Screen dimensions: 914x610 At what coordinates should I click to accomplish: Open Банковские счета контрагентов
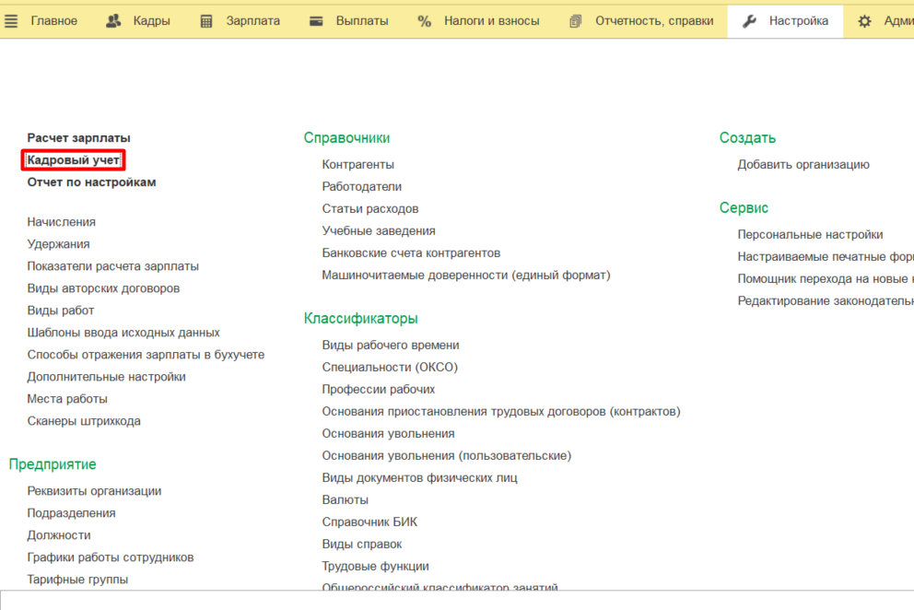coord(411,253)
